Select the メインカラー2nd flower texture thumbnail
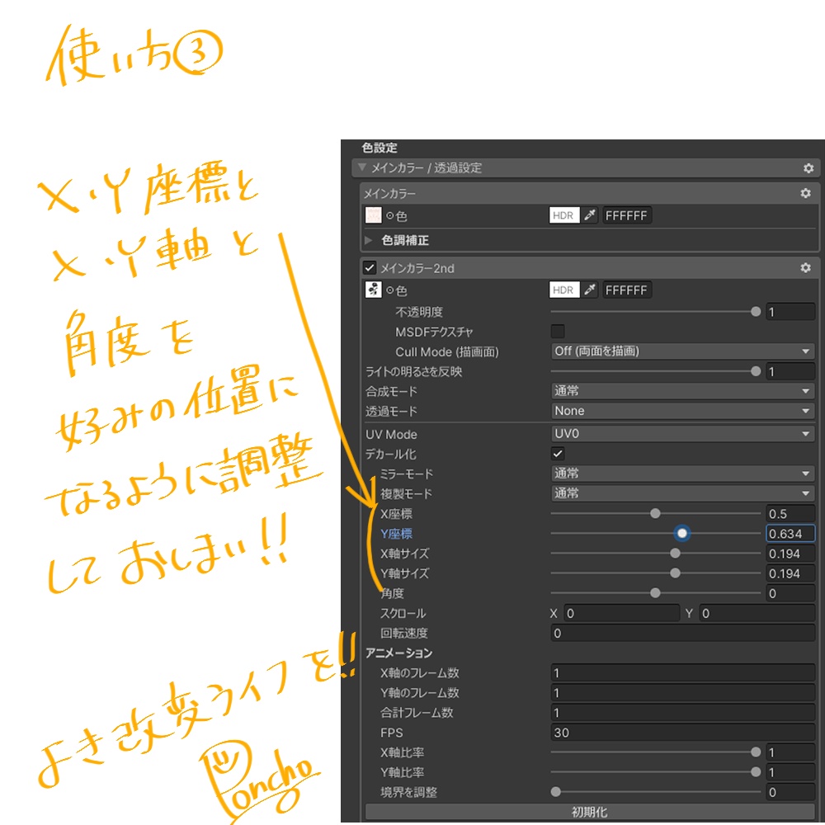Viewport: 825px width, 825px height. (373, 290)
